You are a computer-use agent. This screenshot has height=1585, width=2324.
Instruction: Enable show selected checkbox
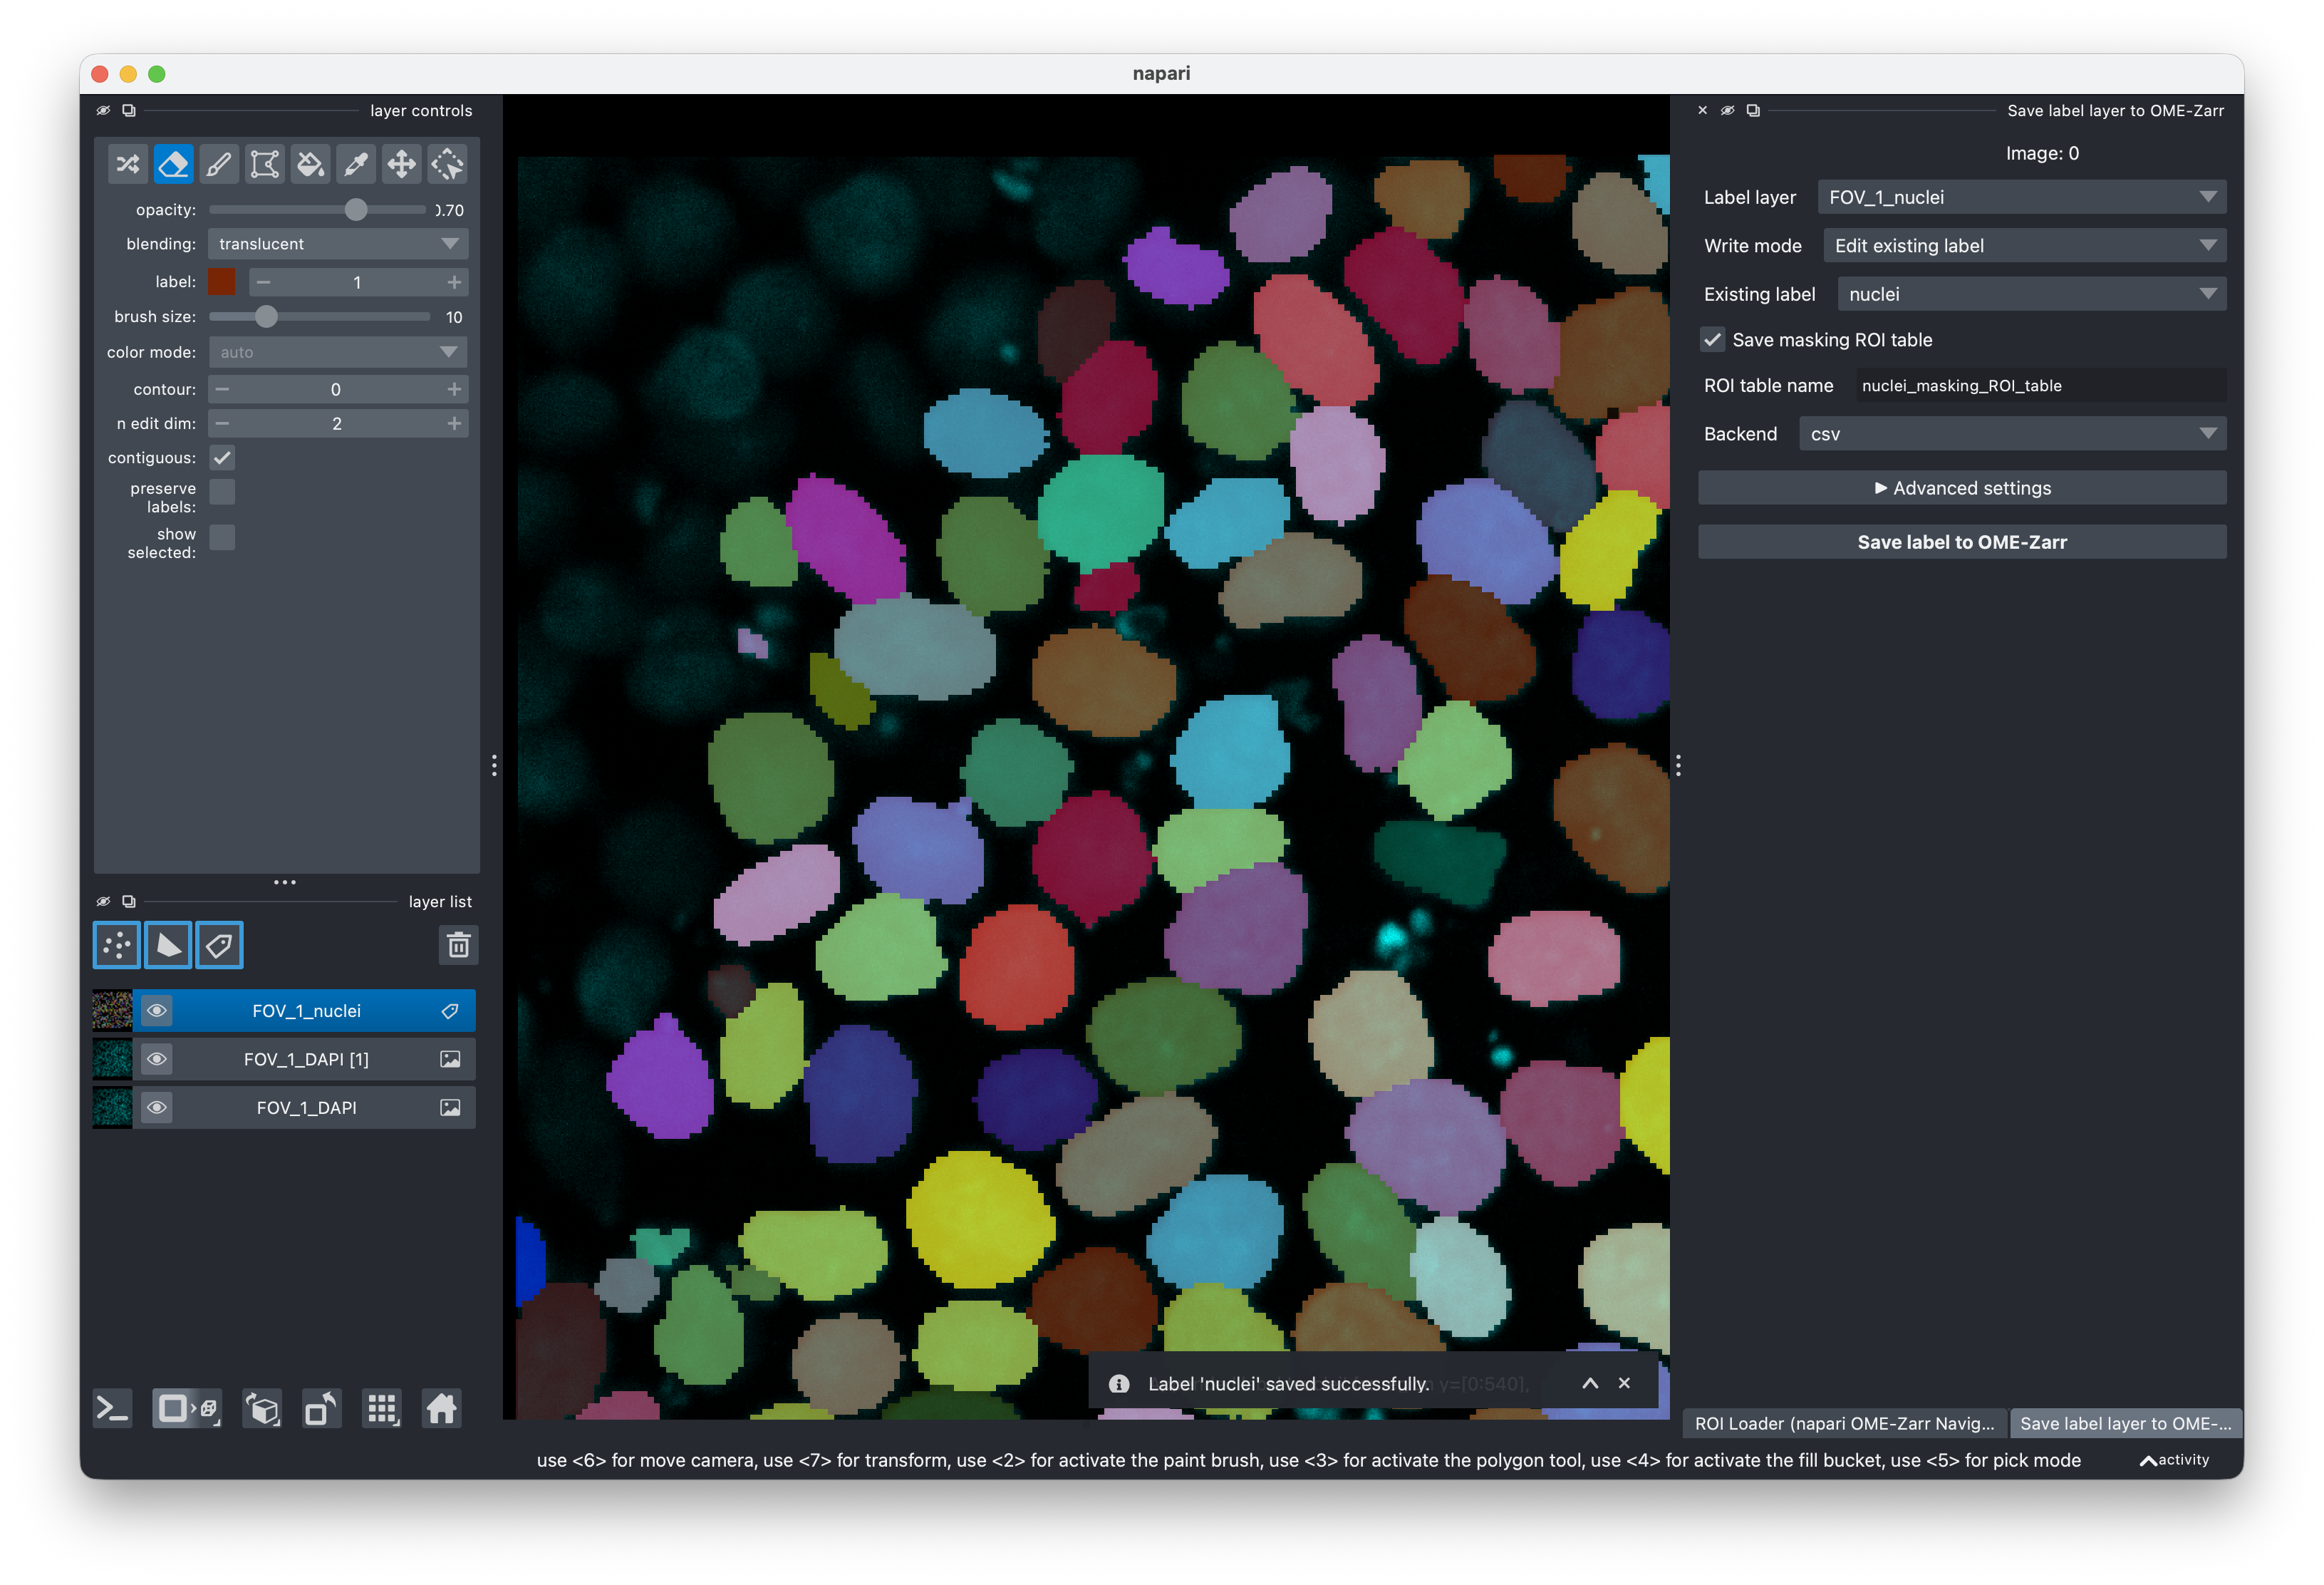(222, 537)
